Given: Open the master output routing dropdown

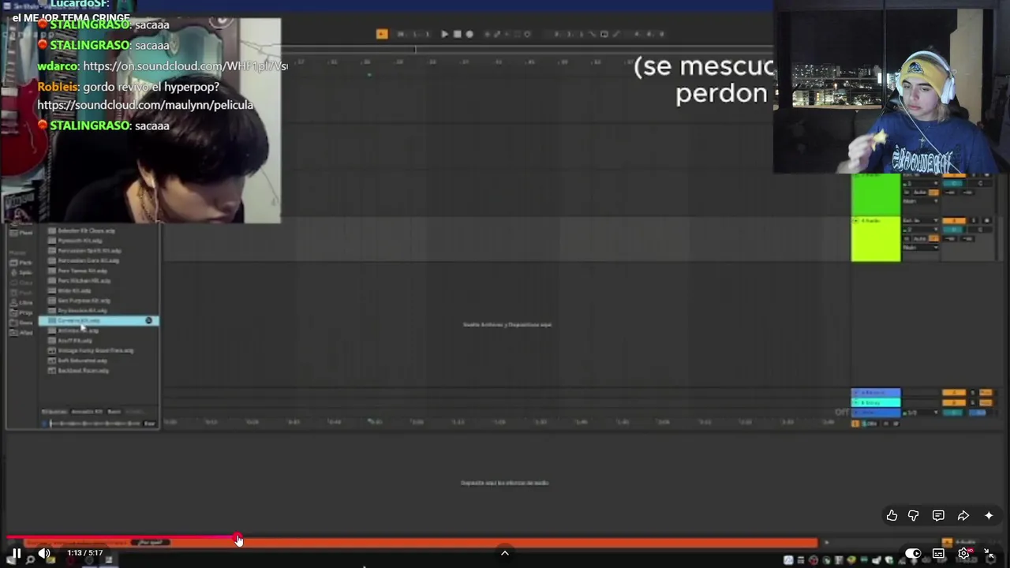Looking at the screenshot, I should (x=920, y=413).
